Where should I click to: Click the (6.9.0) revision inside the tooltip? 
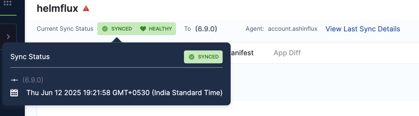33,80
